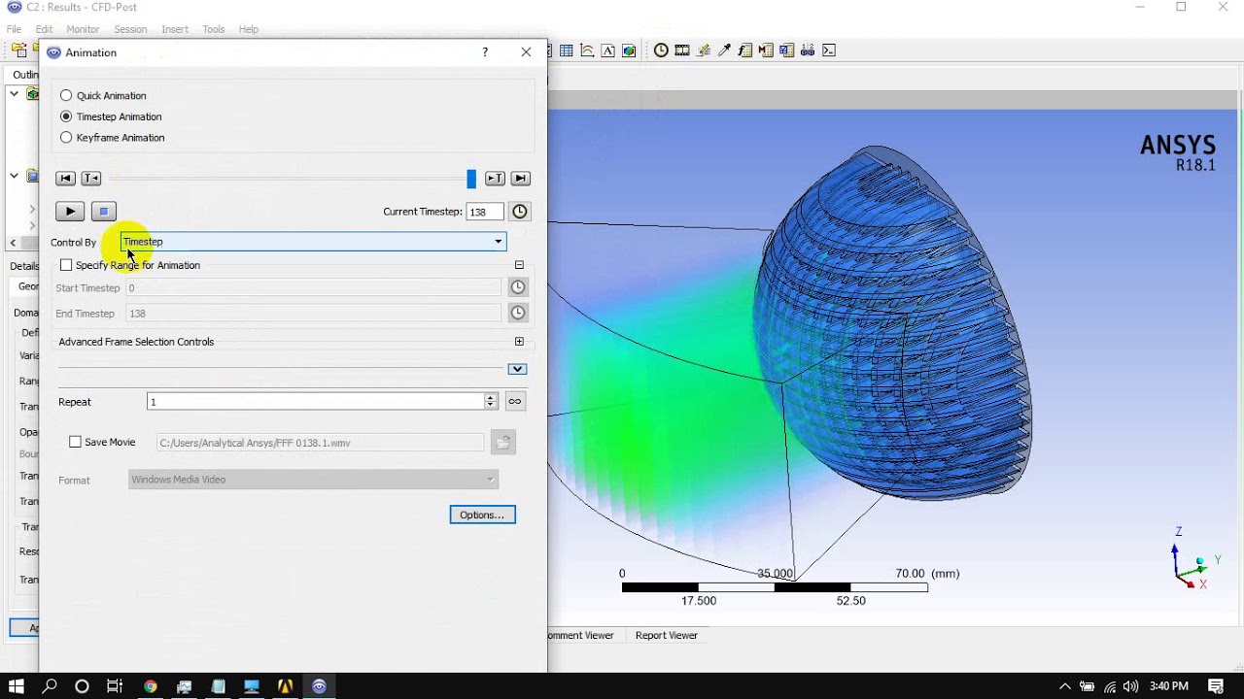Collapse the second Outline tree node
The width and height of the screenshot is (1244, 699).
14,177
